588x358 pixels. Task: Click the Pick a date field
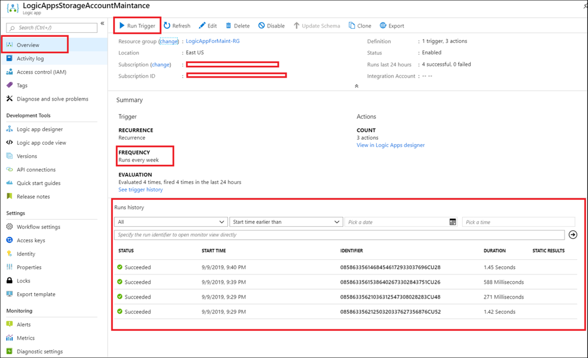[x=396, y=222]
